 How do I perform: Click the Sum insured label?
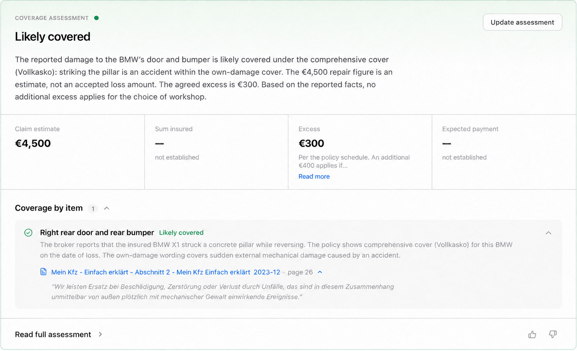174,129
